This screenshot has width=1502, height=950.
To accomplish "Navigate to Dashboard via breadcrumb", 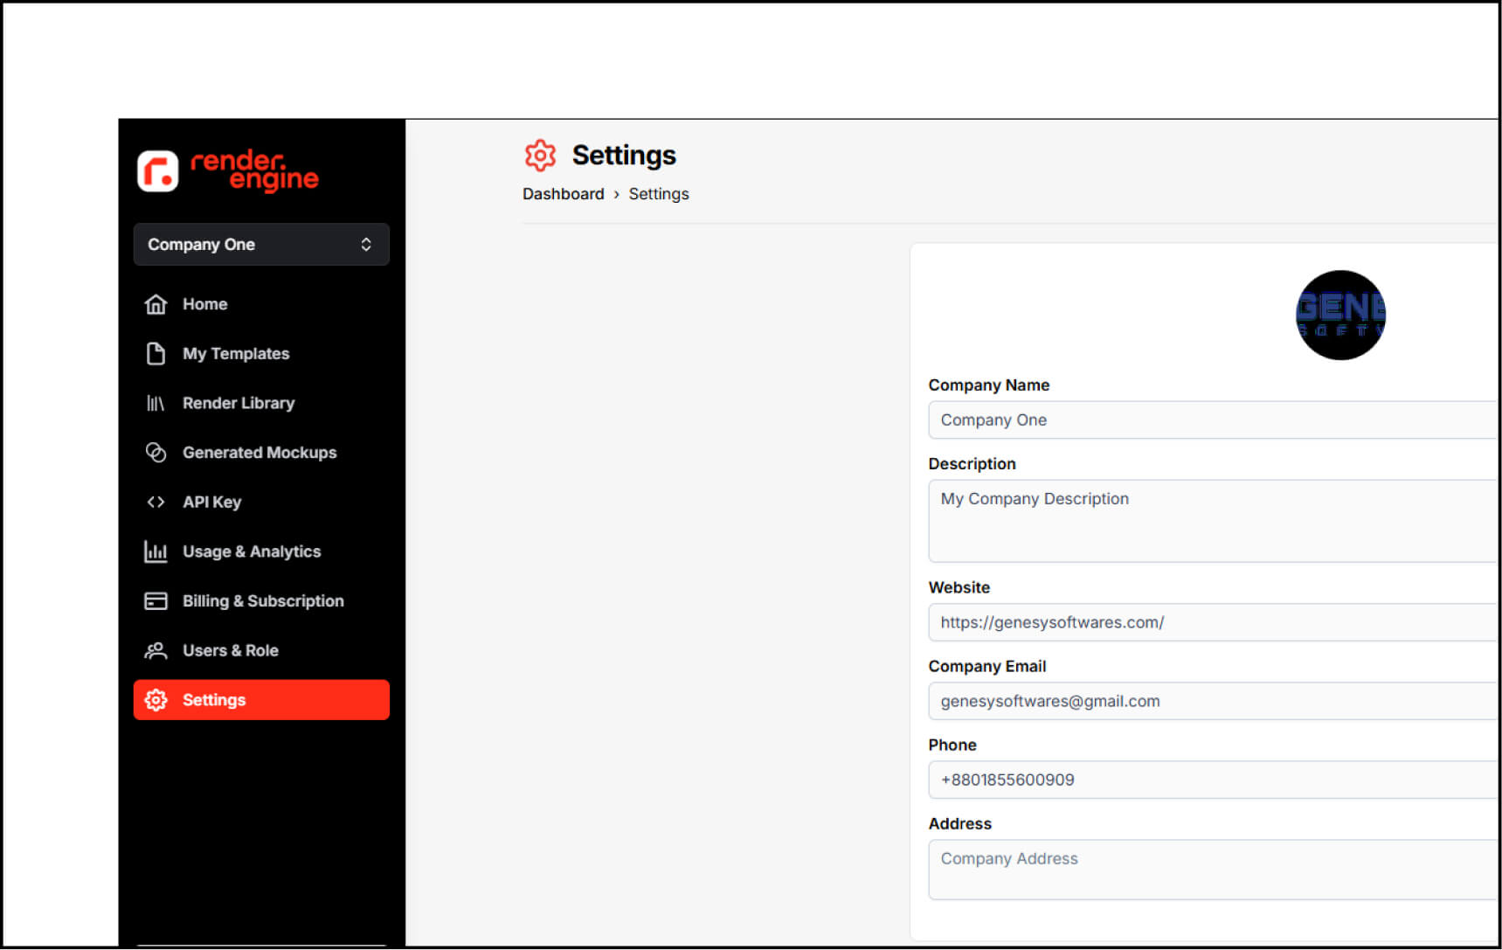I will click(x=564, y=193).
